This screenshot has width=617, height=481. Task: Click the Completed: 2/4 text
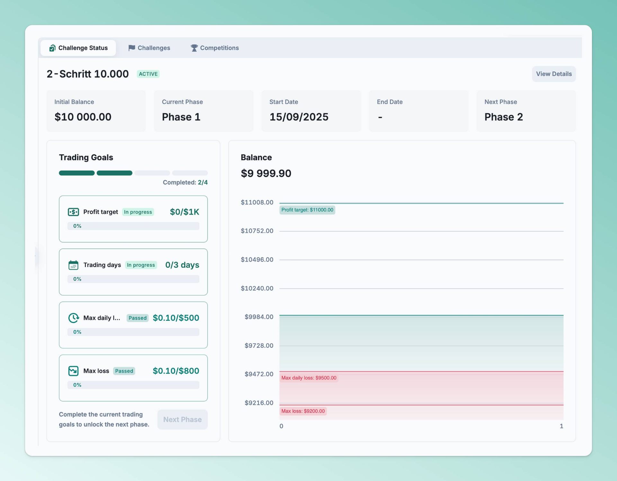[x=185, y=182]
